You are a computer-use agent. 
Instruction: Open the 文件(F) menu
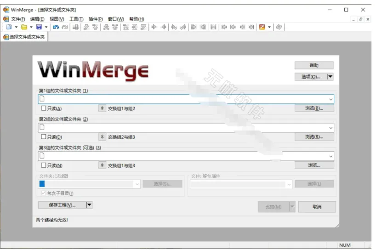tap(18, 19)
